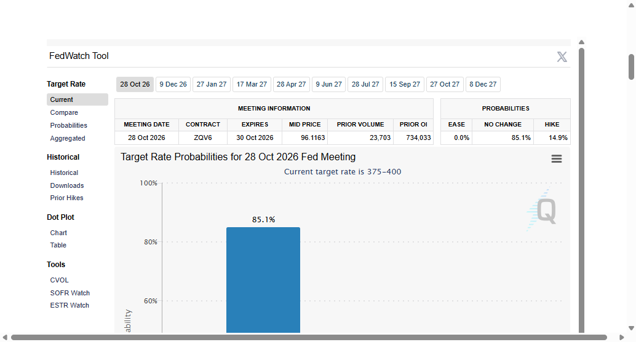Click the ZQV6 contract cell
The image size is (636, 342).
(x=203, y=138)
